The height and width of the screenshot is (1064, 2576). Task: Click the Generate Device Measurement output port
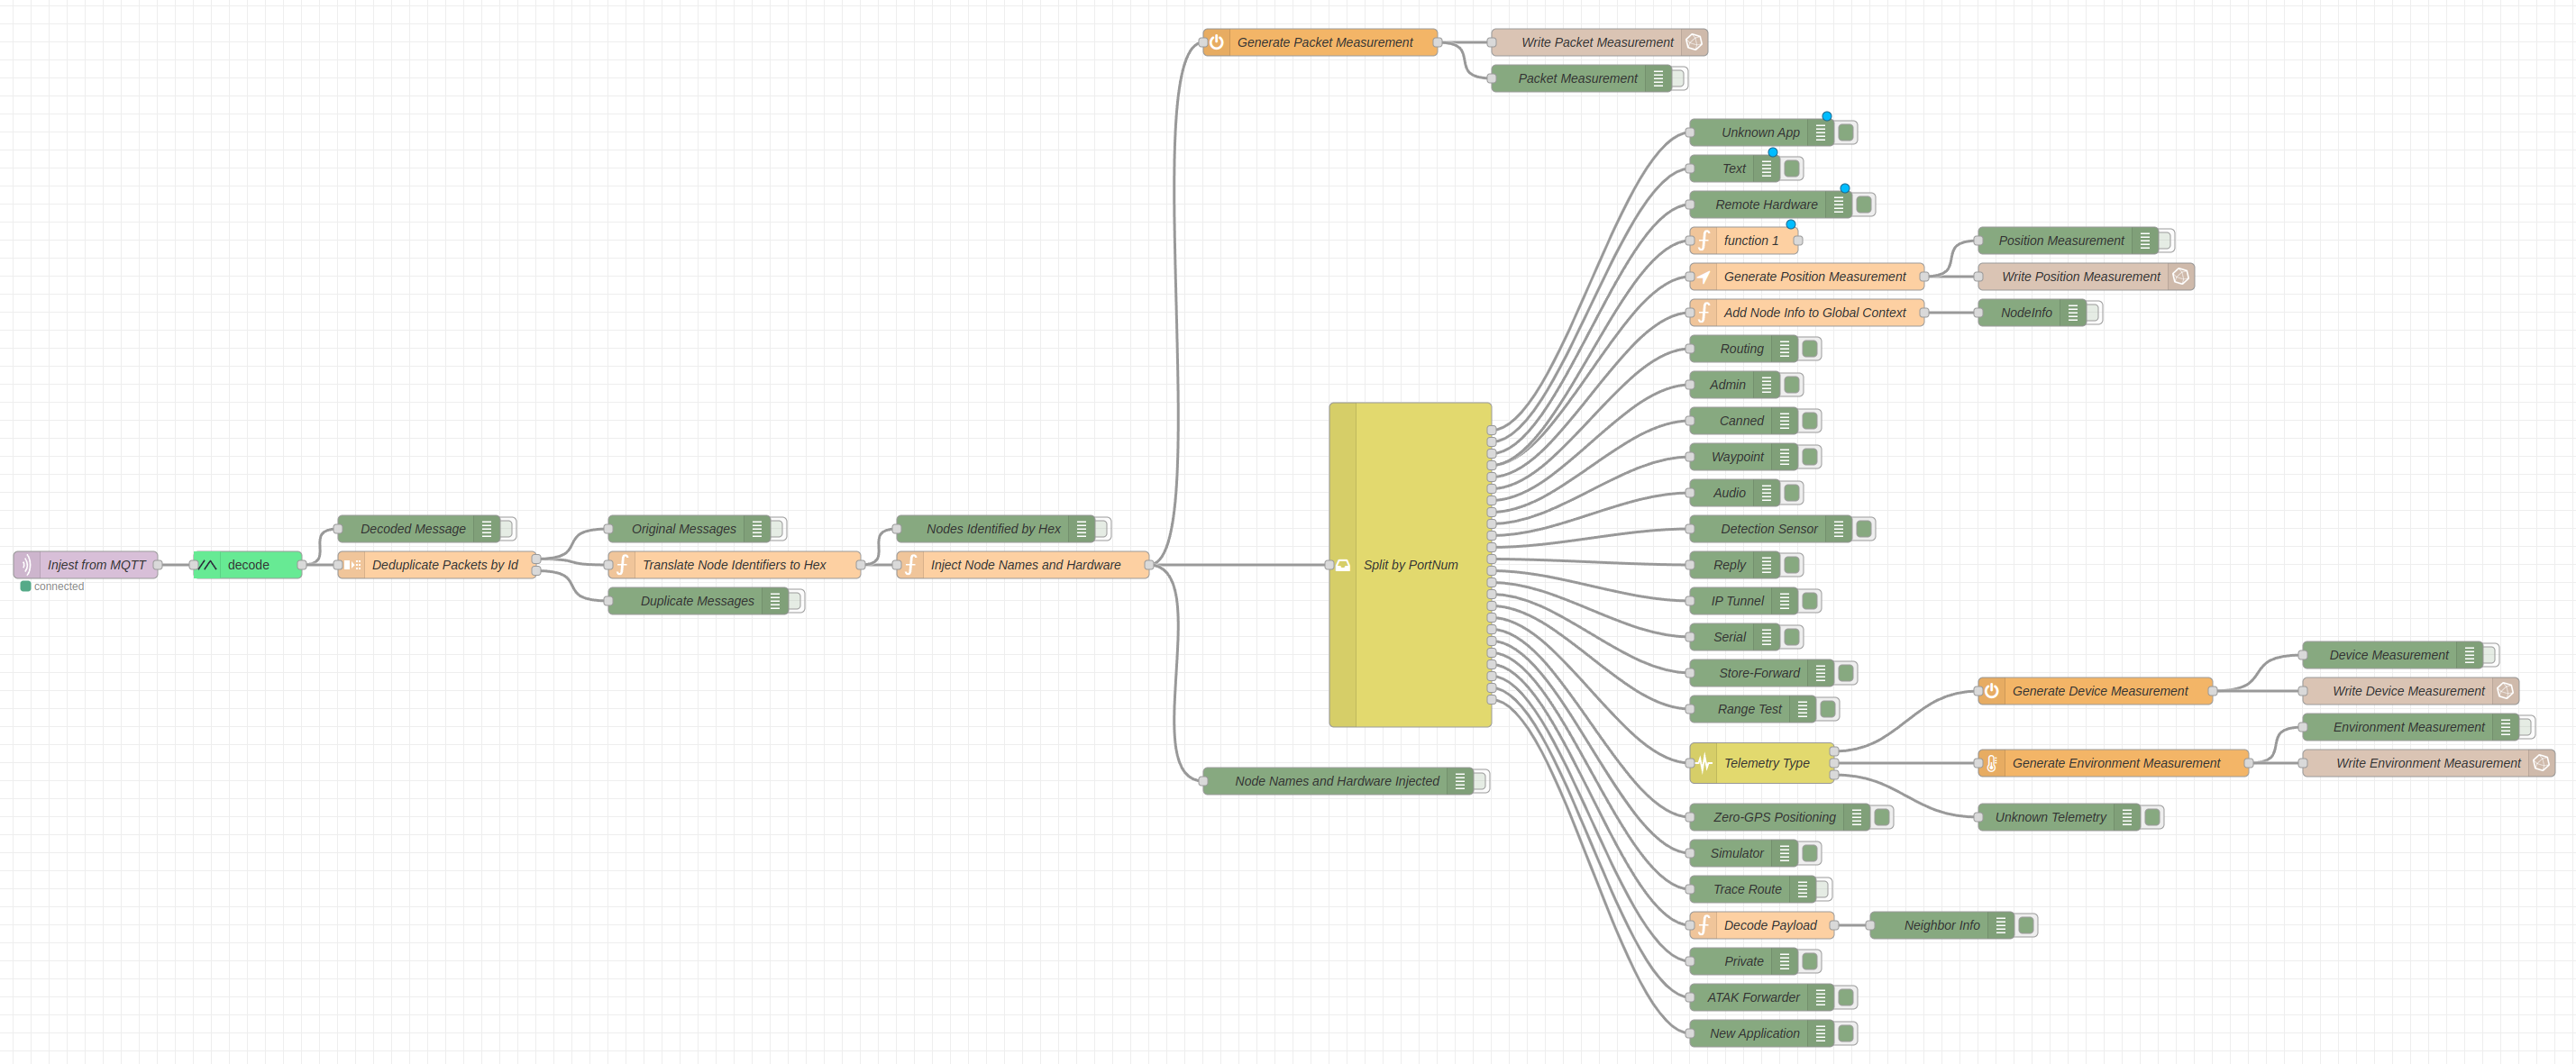click(2212, 691)
